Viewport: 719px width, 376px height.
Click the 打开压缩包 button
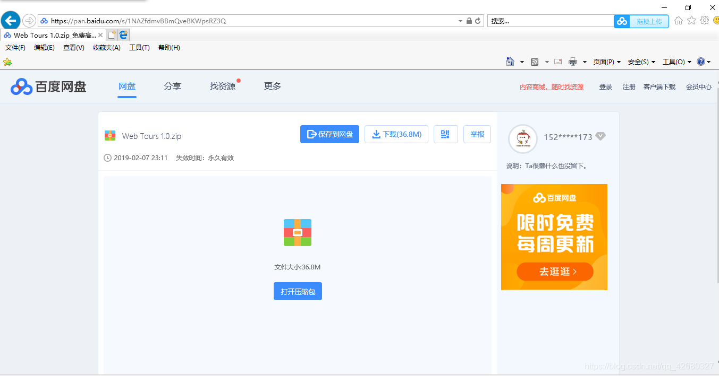(x=298, y=291)
